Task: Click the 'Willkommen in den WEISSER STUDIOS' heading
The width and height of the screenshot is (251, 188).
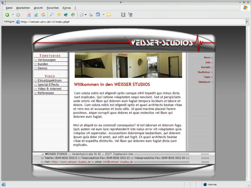Action: coord(112,85)
